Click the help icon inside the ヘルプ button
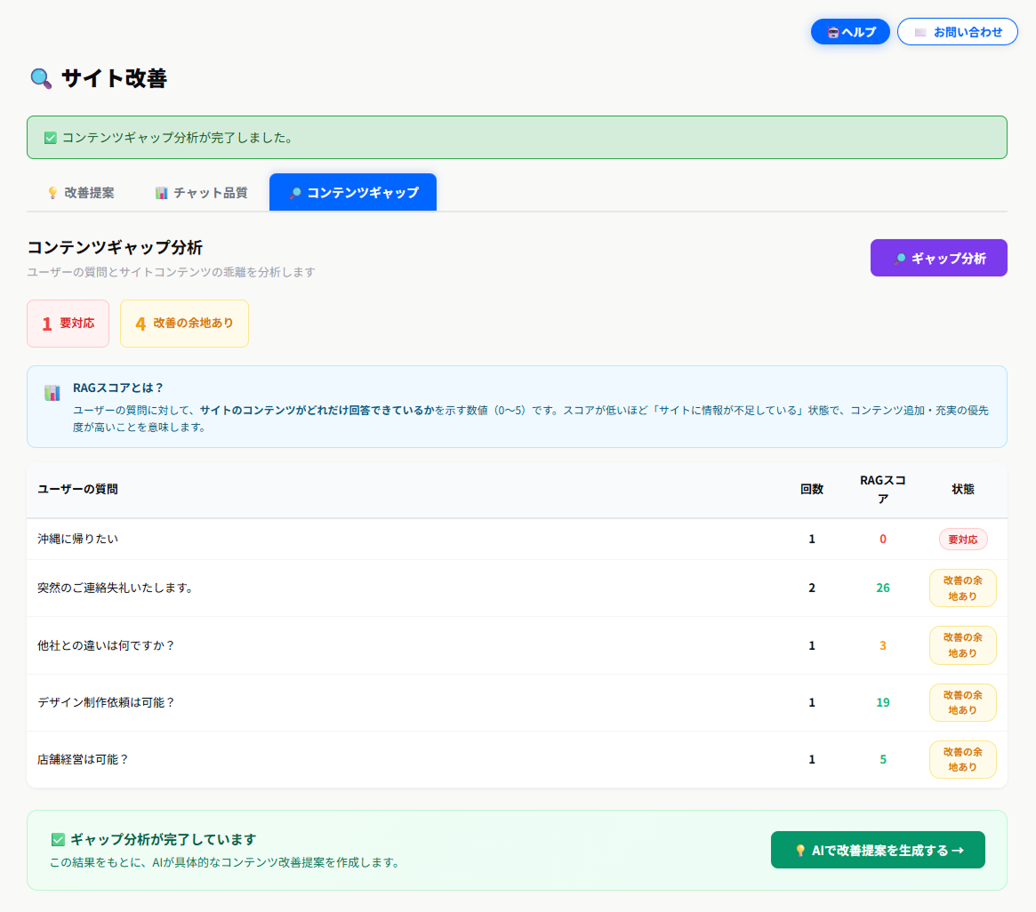1036x912 pixels. click(x=832, y=31)
